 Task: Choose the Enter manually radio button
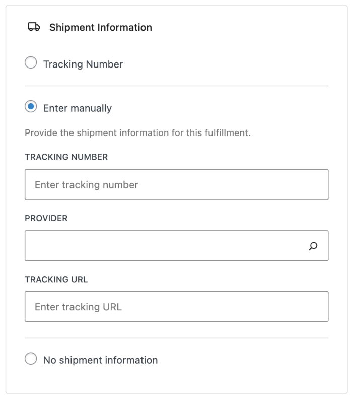pos(31,107)
